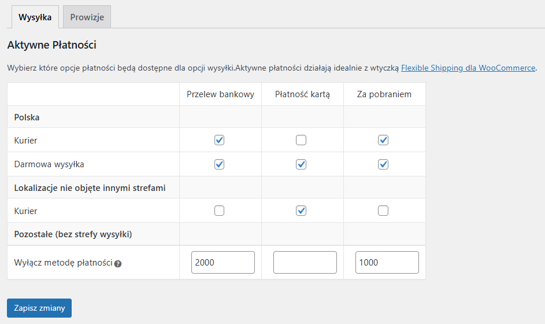Uncheck Za pobraniem for Darmowa wysyłka
Viewport: 545px width, 324px height.
pyautogui.click(x=383, y=164)
